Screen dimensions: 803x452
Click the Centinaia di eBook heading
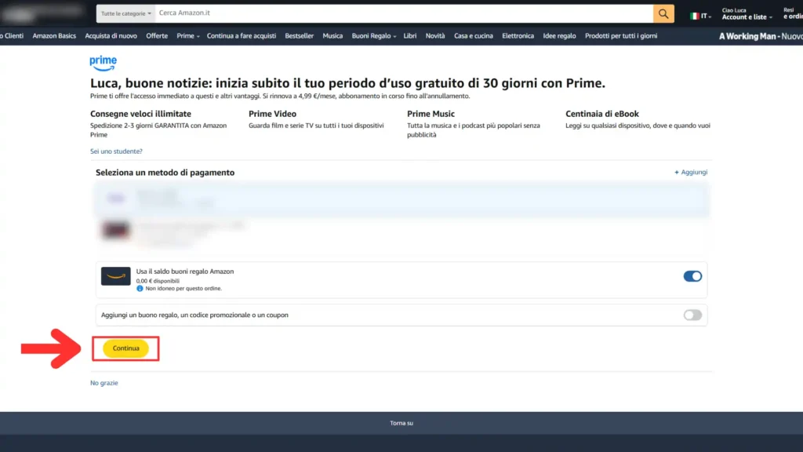(x=602, y=114)
